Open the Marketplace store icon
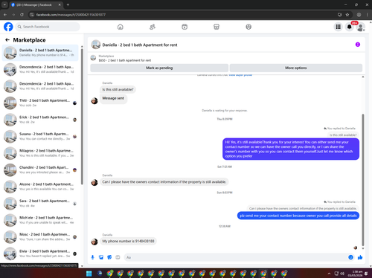The width and height of the screenshot is (372, 278). coord(217,27)
